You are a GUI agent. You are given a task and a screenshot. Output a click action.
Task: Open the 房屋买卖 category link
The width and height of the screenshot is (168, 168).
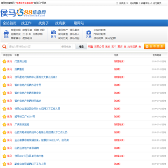click(27, 30)
